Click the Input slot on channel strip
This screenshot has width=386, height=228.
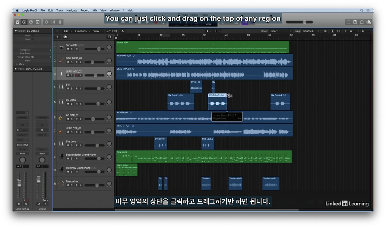click(22, 130)
